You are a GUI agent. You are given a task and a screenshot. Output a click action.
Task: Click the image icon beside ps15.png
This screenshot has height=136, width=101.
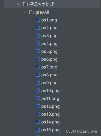(x=38, y=130)
